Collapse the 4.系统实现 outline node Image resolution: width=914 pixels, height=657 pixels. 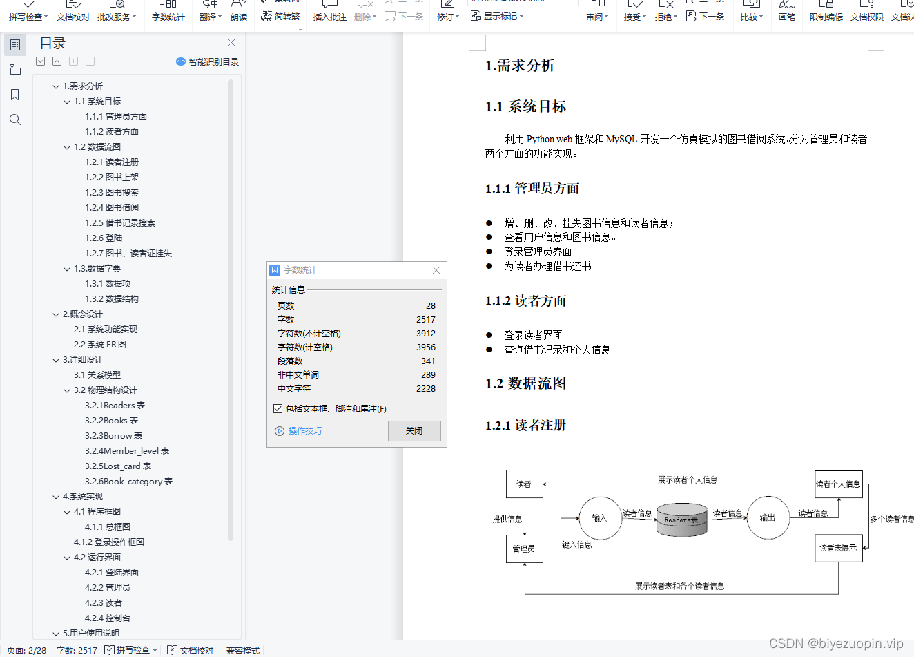pyautogui.click(x=56, y=497)
